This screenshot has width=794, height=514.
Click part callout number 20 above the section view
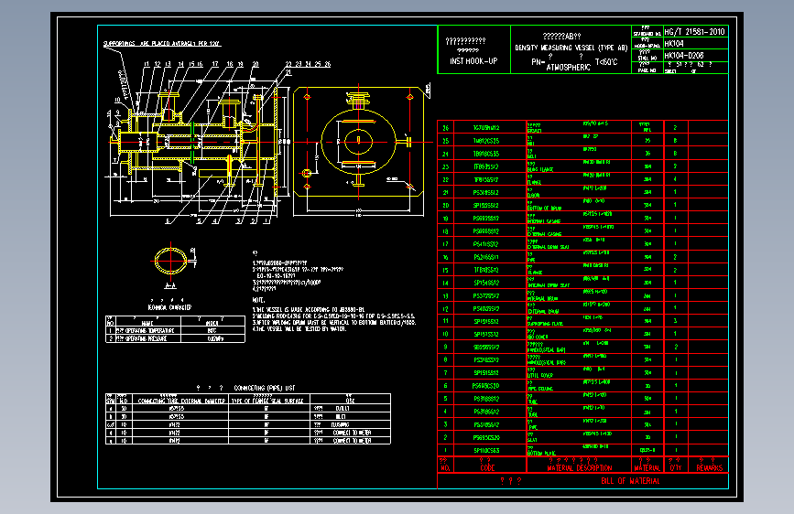256,64
